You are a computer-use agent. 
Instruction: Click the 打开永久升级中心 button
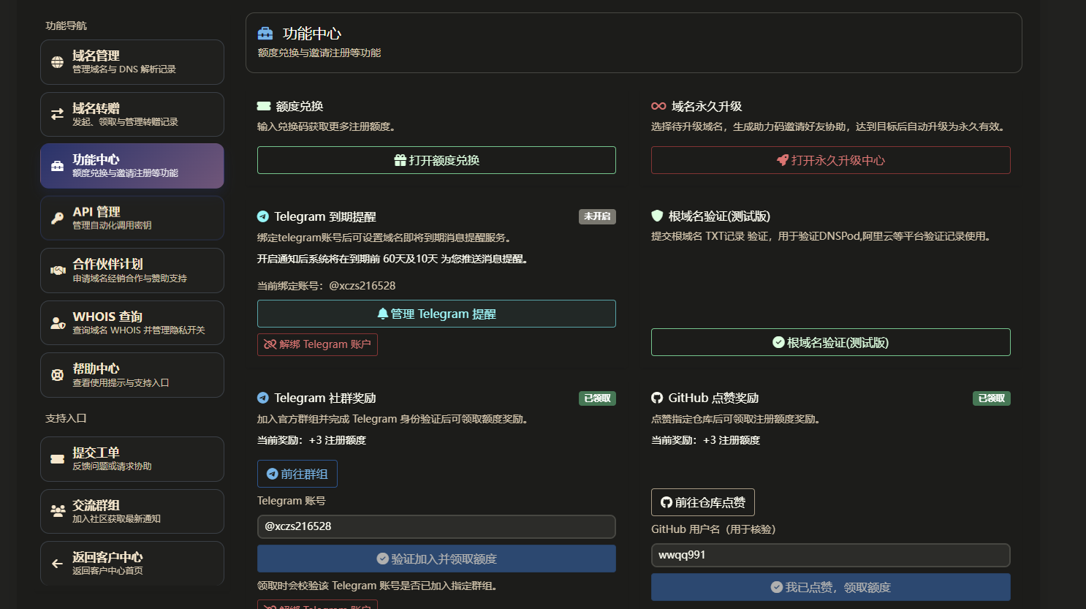pos(831,160)
